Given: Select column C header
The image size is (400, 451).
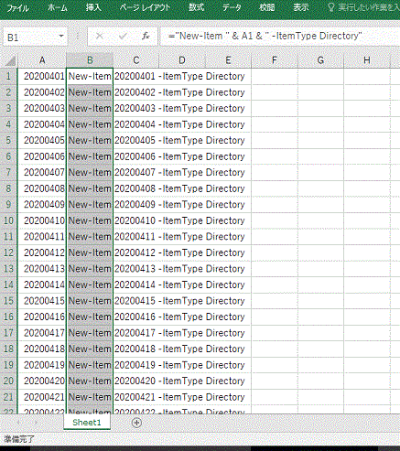Looking at the screenshot, I should click(x=136, y=60).
